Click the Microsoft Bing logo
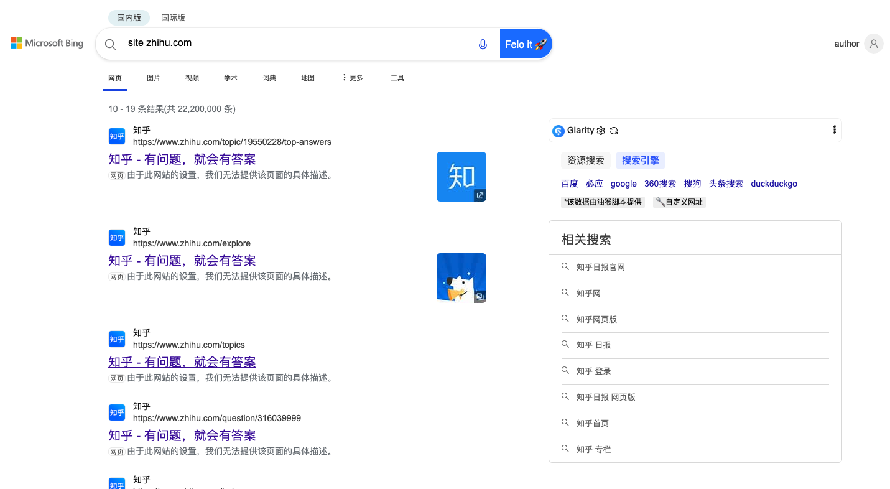The height and width of the screenshot is (489, 890). point(47,43)
